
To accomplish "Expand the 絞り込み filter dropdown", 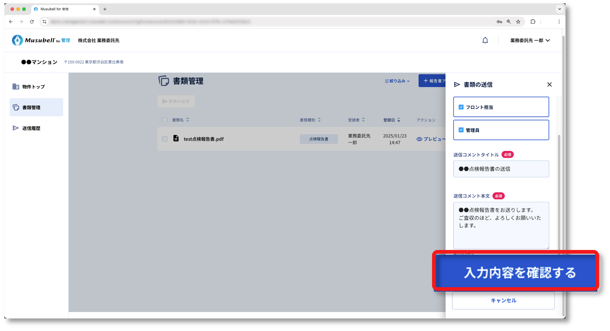I will [397, 81].
